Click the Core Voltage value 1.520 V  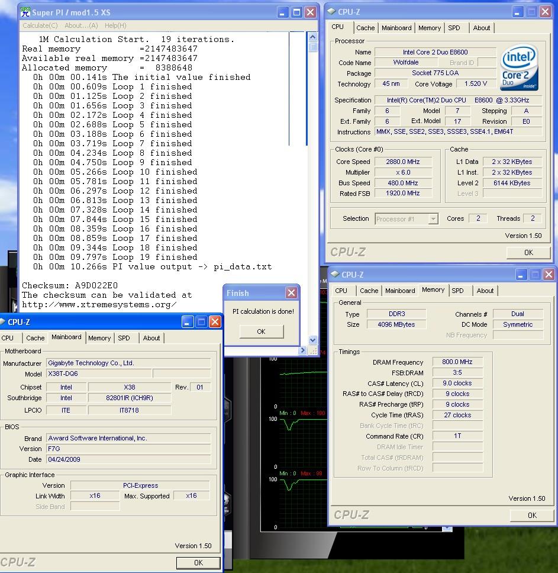coord(476,83)
